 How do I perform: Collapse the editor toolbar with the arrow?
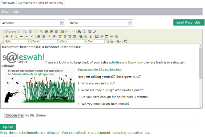(x=2, y=43)
